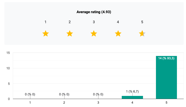Click the number 5 above the last star
Image resolution: width=186 pixels, height=107 pixels.
coord(142,22)
